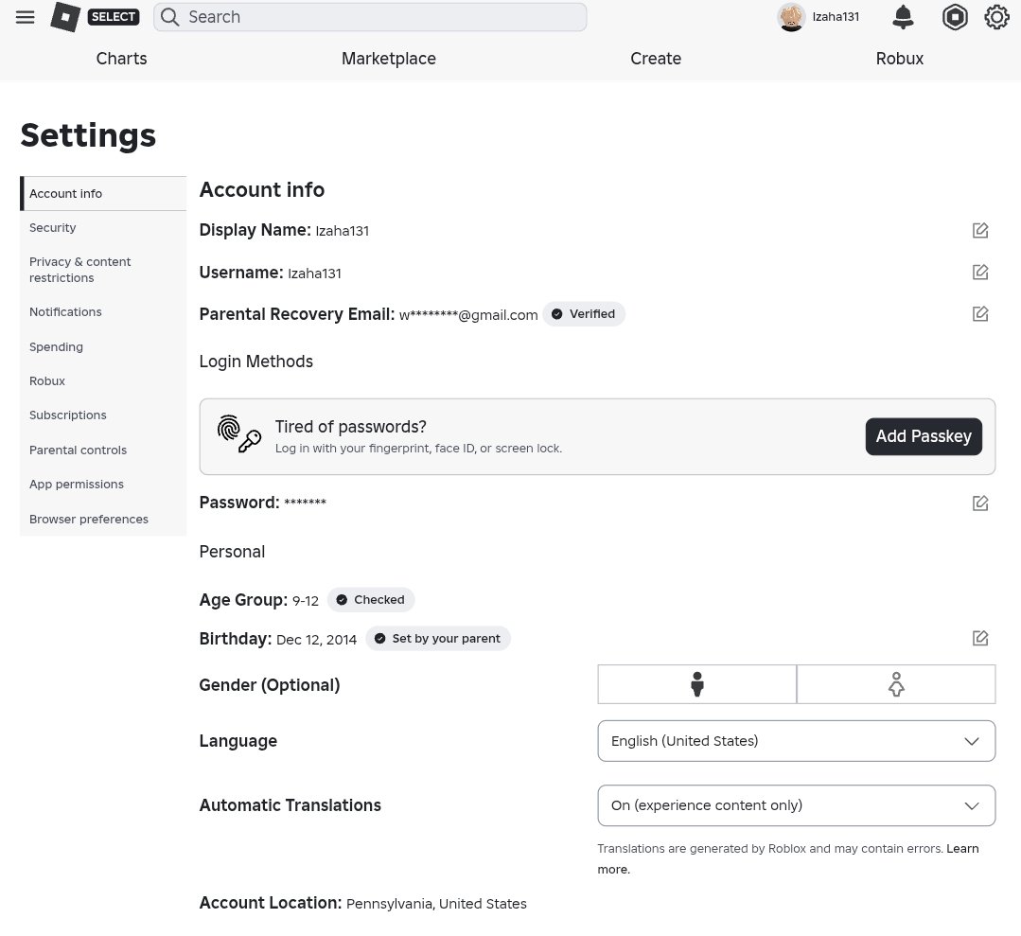Open the Browser preferences section
The height and width of the screenshot is (936, 1021).
103,520
